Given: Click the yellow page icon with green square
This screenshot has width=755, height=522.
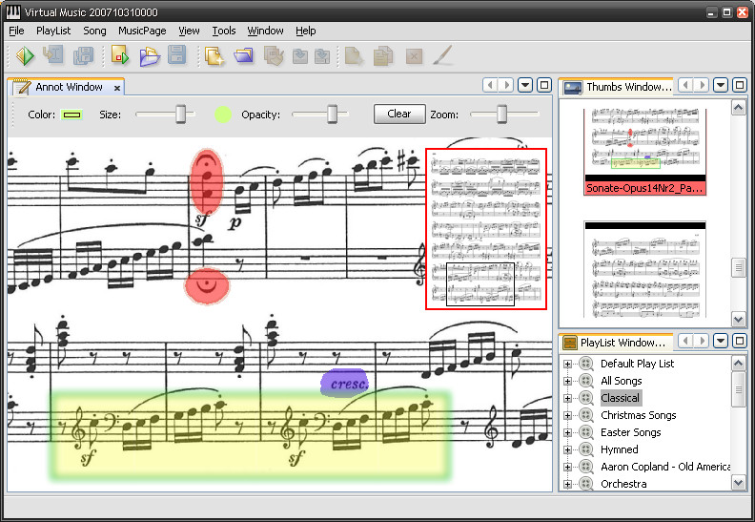Looking at the screenshot, I should point(120,56).
